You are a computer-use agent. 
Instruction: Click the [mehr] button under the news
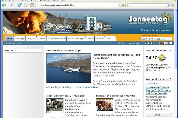pos(159,115)
